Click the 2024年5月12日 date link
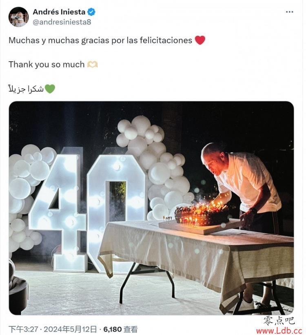 coord(71,329)
